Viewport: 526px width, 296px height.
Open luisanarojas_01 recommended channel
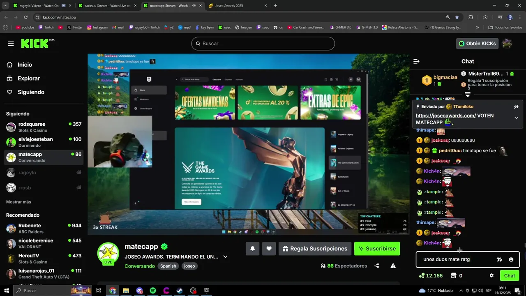pyautogui.click(x=44, y=274)
